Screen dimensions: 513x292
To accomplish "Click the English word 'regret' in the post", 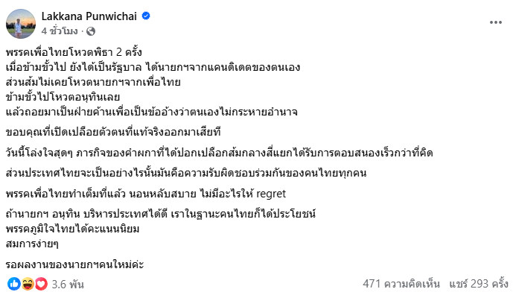I will tap(271, 194).
